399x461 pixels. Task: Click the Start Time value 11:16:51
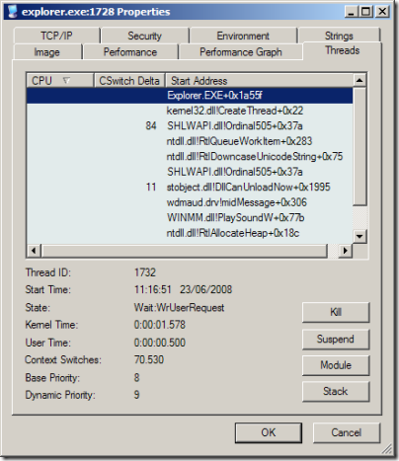153,289
